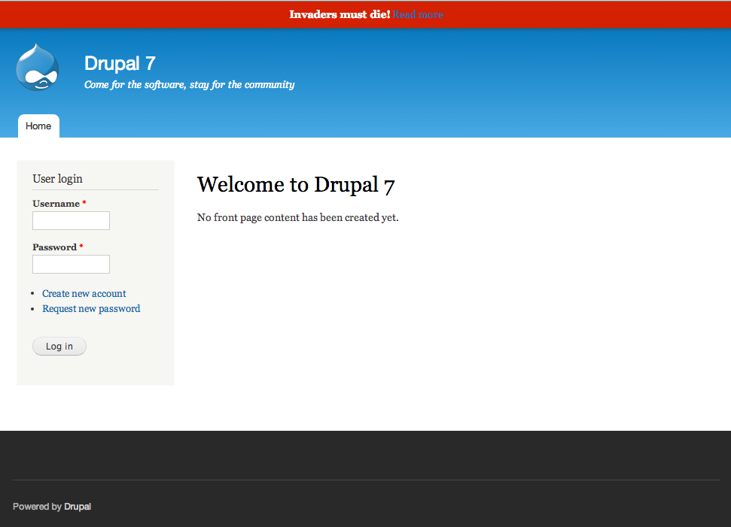Click the Welcome to Drupal 7 heading

[x=296, y=185]
